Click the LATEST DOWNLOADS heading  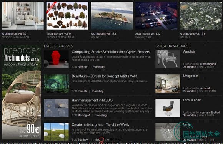point(172,46)
